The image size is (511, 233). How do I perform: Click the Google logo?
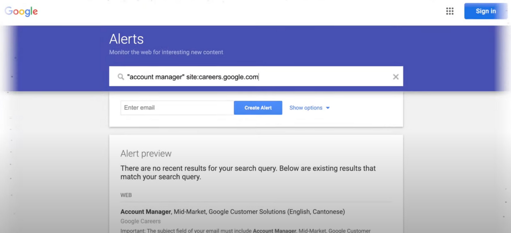21,11
